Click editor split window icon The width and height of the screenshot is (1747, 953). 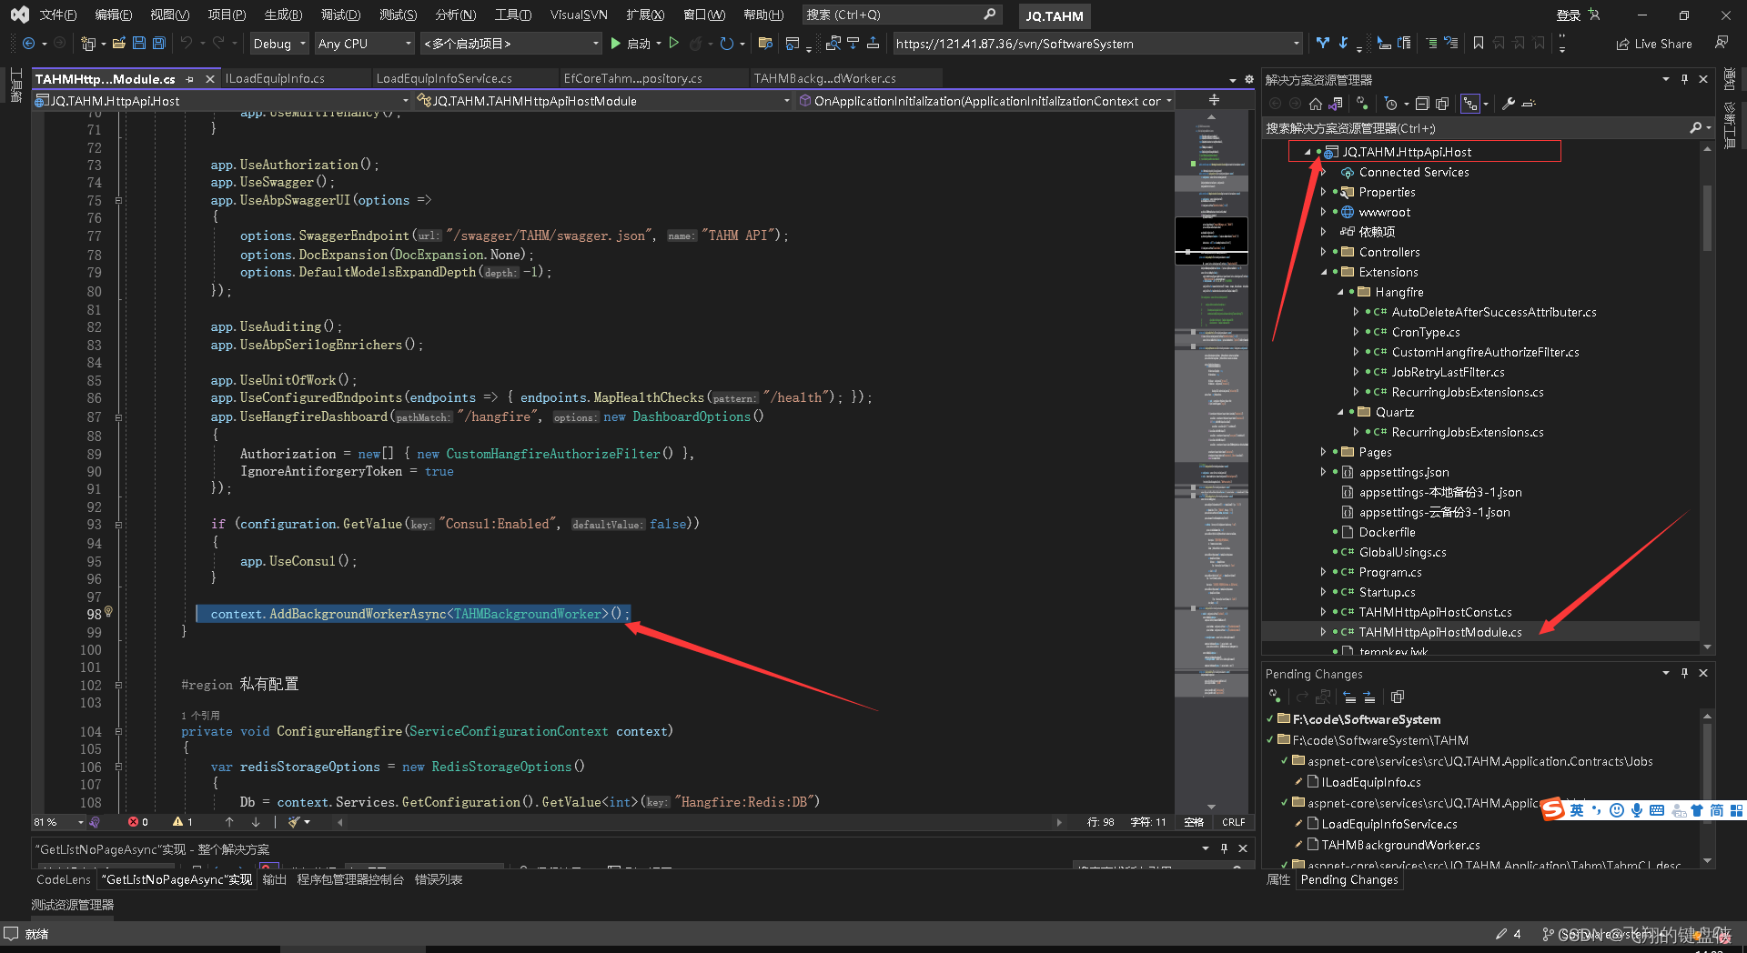[1214, 100]
